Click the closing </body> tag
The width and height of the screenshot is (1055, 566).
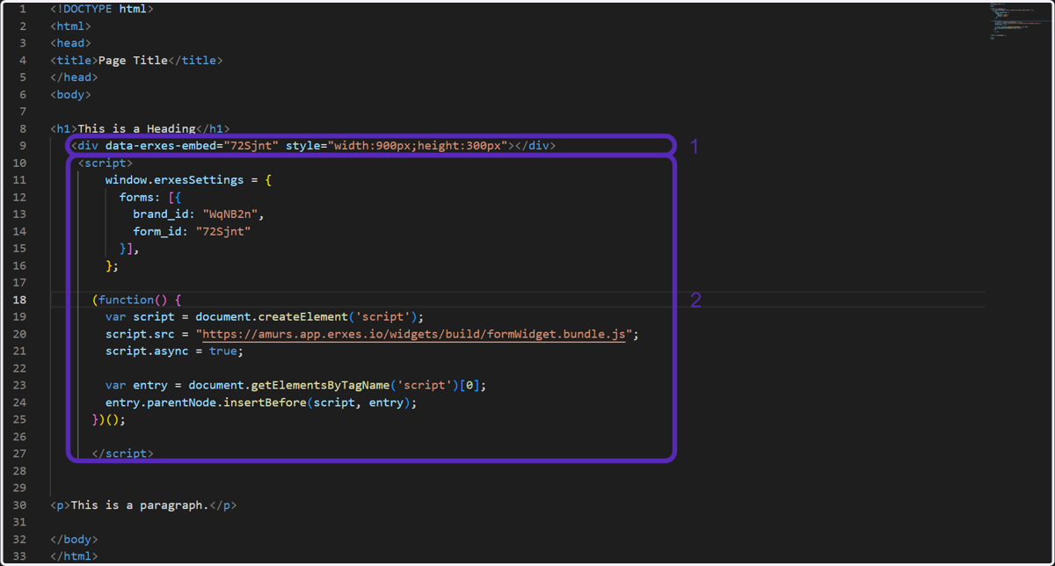coord(75,540)
